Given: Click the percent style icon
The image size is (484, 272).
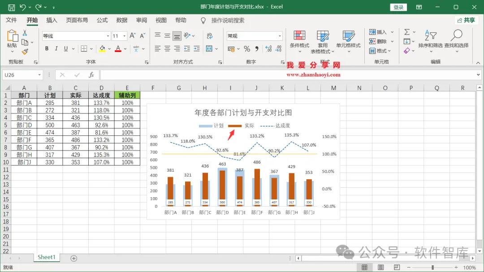Looking at the screenshot, I should [246, 48].
